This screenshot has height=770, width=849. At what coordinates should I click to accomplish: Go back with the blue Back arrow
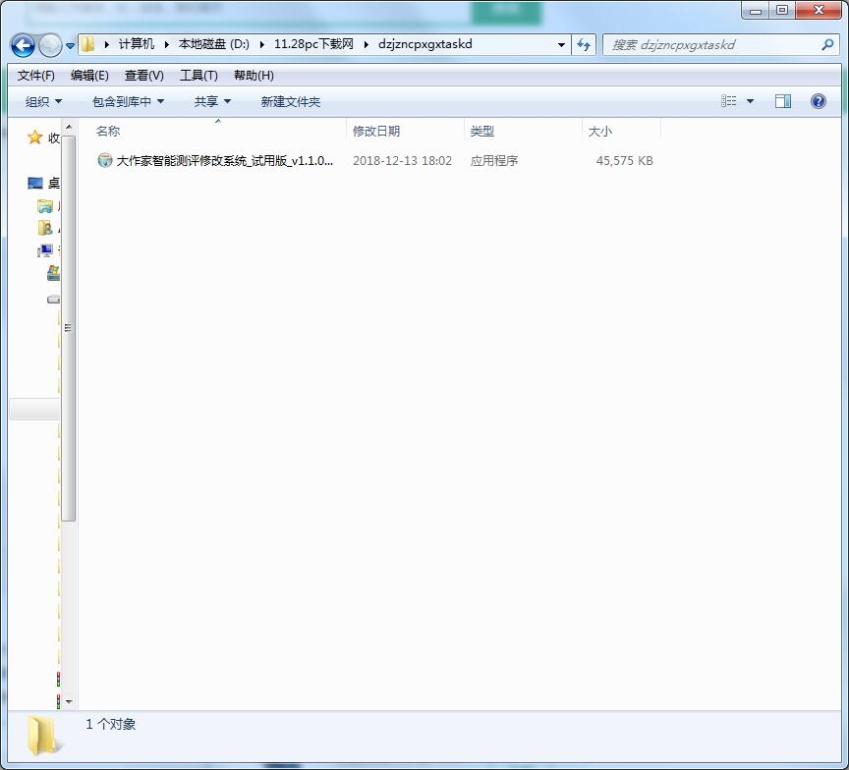pyautogui.click(x=23, y=45)
